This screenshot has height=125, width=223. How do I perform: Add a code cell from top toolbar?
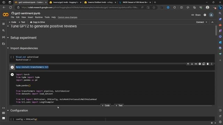pos(13,22)
